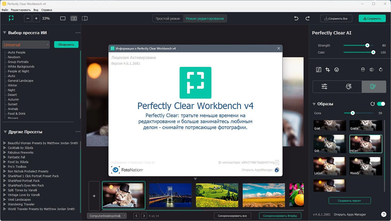Viewport: 391px width, 221px height.
Task: Flip the image horizontally icon
Action: pos(372,70)
